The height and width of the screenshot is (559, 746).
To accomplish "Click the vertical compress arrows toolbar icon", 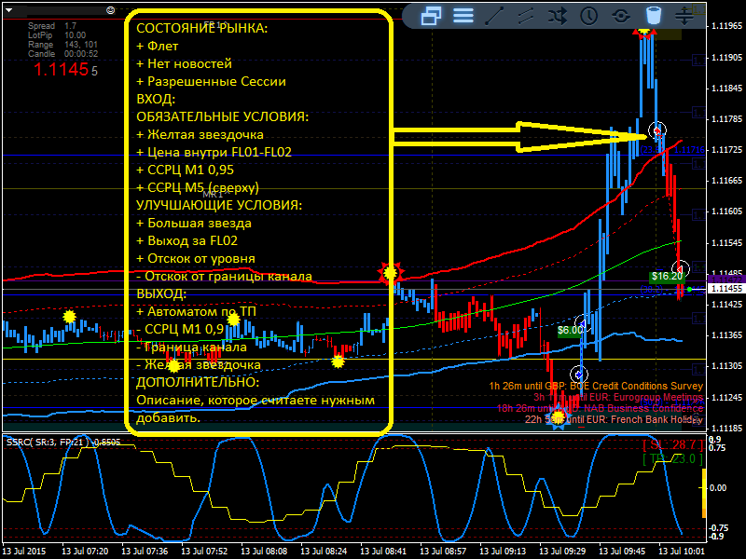I will (684, 16).
